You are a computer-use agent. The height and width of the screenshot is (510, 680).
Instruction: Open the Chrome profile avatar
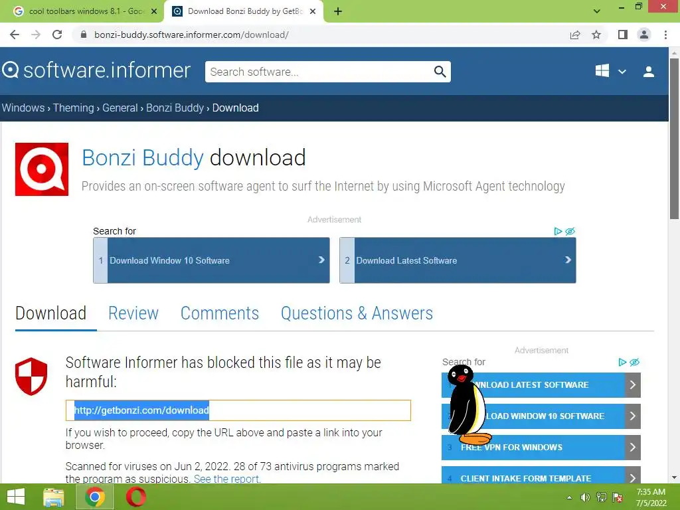[644, 35]
